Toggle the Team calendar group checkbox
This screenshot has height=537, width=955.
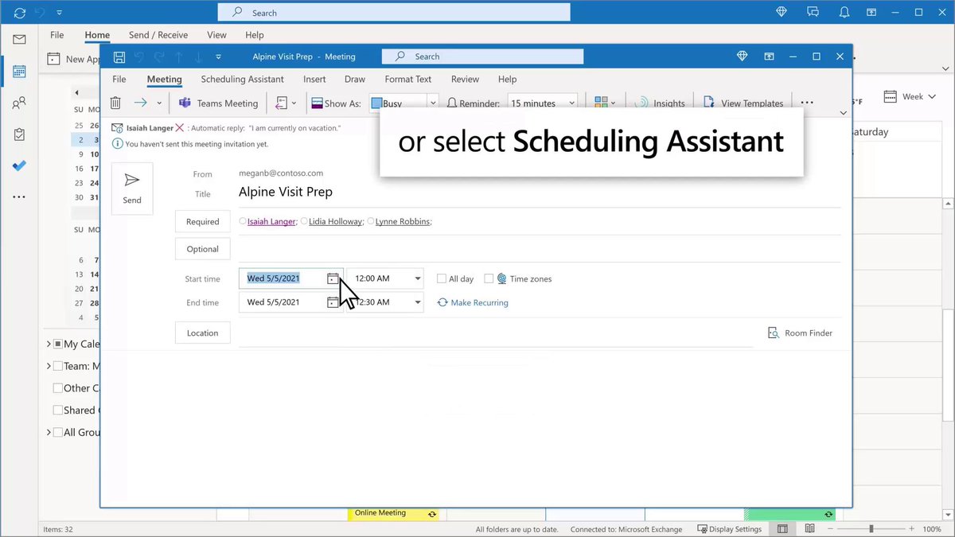pos(58,367)
